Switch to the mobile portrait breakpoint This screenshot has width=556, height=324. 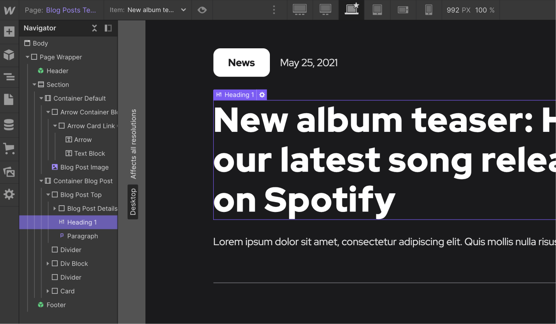point(428,10)
